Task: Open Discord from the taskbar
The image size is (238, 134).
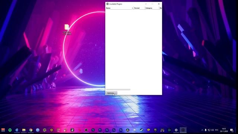Action: tap(135, 130)
